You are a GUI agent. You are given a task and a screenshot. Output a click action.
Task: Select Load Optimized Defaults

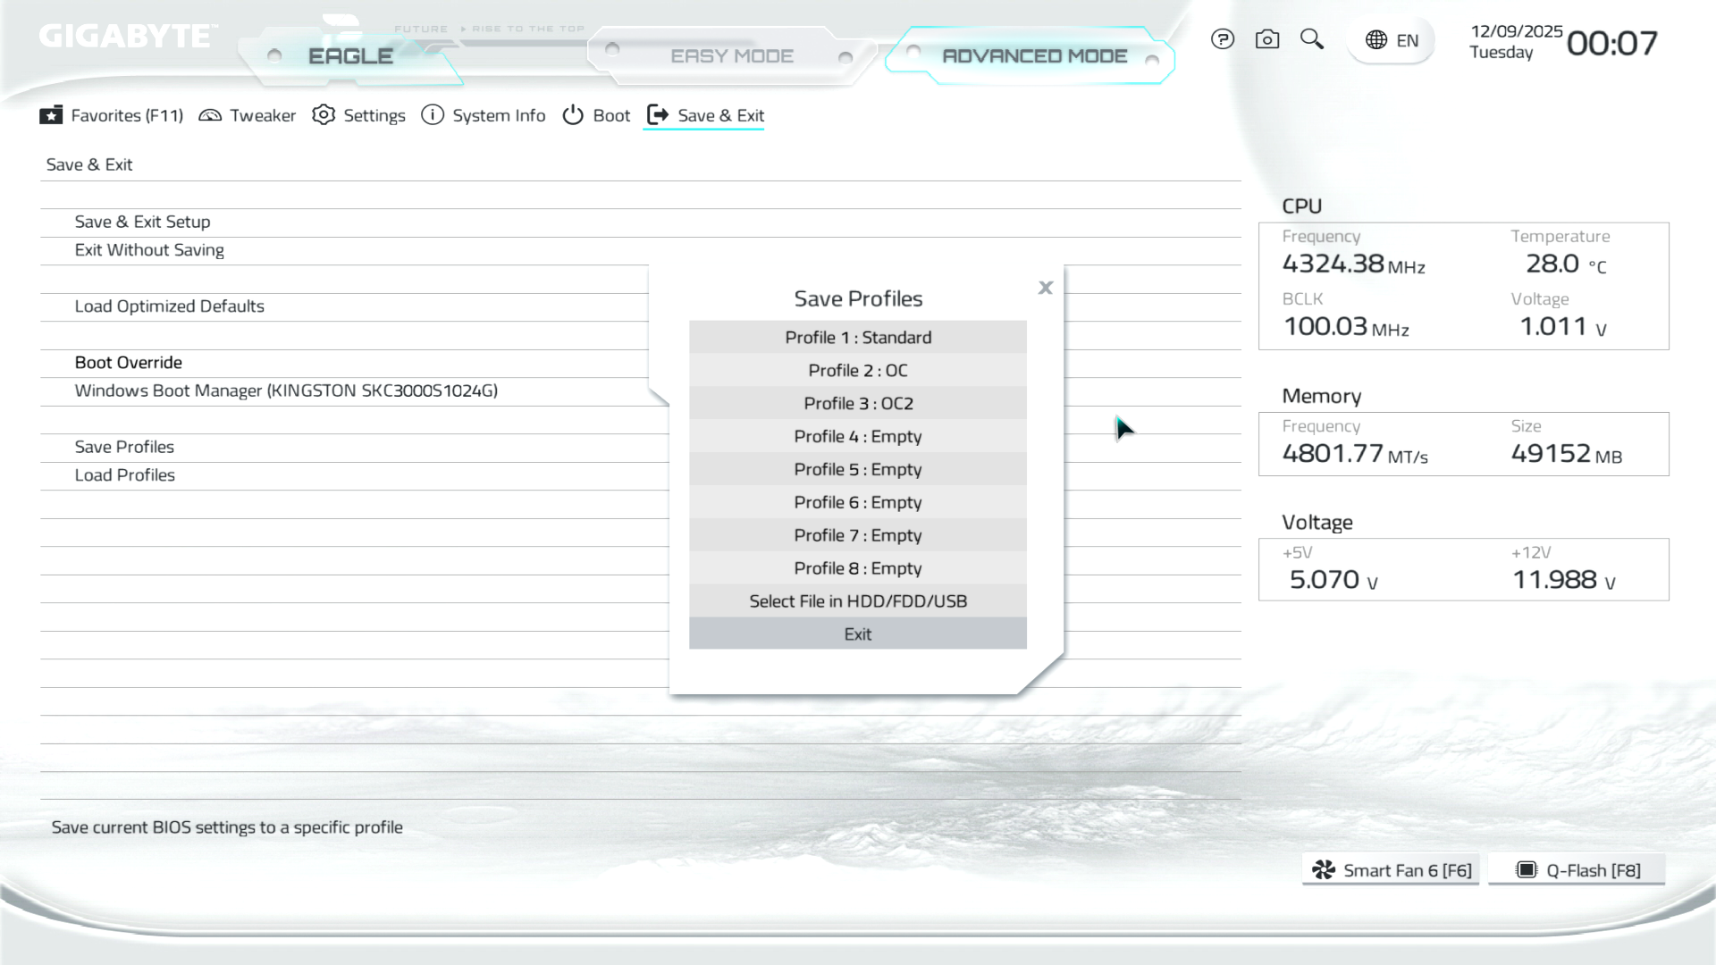coord(169,306)
